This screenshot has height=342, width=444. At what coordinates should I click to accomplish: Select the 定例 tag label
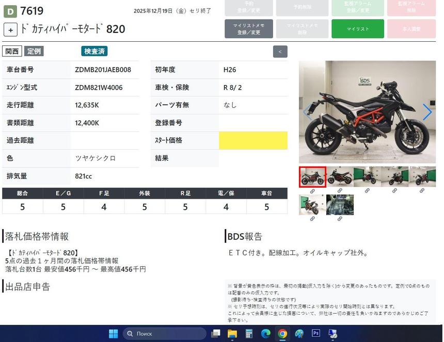coord(34,51)
